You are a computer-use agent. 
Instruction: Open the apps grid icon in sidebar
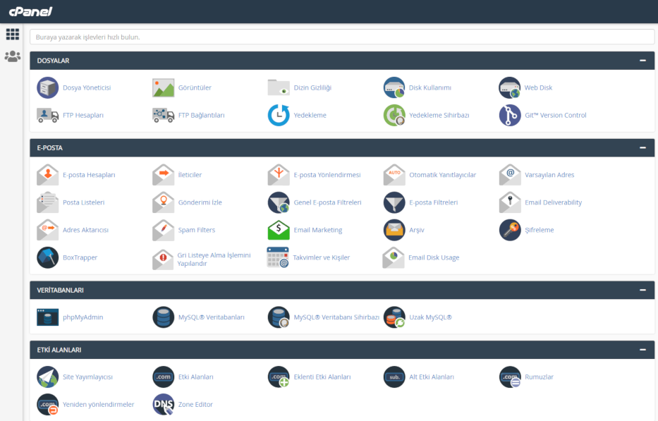click(x=12, y=34)
